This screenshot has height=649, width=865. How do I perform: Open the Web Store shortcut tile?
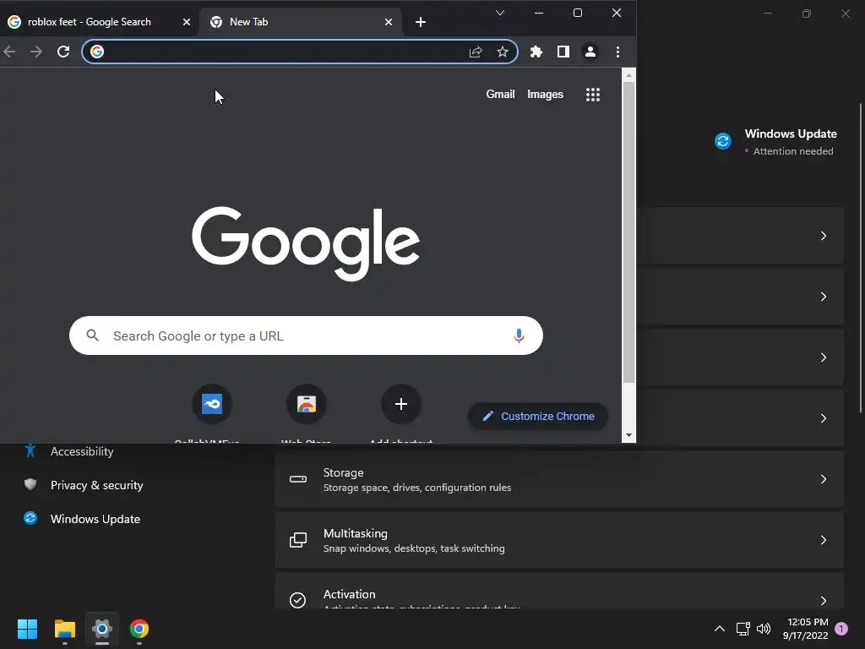[x=306, y=404]
